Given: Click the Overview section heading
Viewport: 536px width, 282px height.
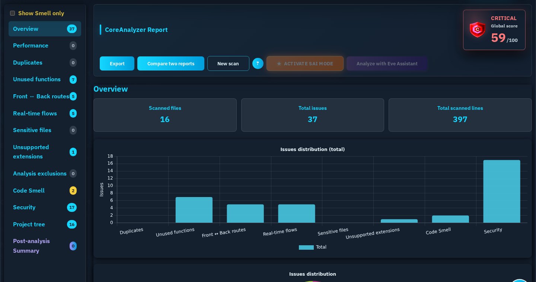Looking at the screenshot, I should pyautogui.click(x=111, y=89).
